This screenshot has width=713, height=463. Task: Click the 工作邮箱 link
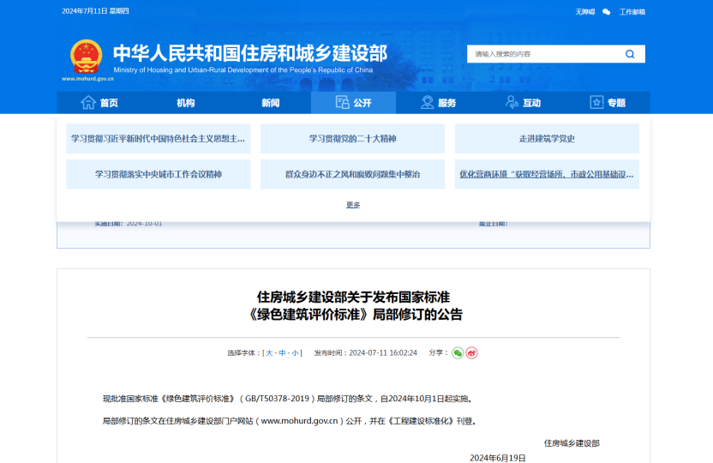632,12
